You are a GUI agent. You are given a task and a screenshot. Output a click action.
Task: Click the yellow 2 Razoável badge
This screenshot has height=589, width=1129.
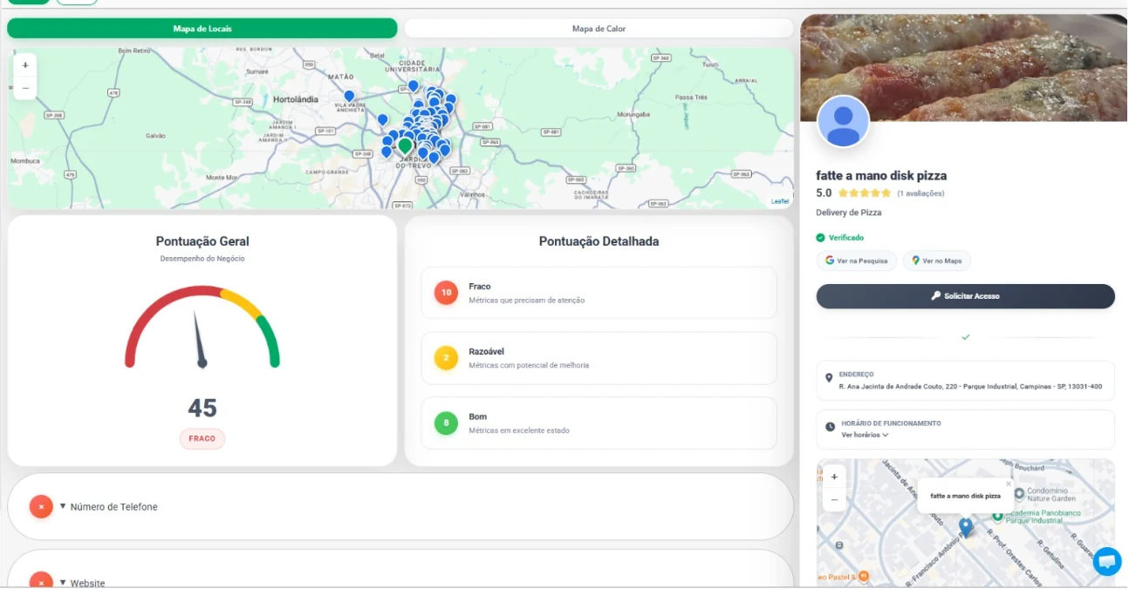446,358
